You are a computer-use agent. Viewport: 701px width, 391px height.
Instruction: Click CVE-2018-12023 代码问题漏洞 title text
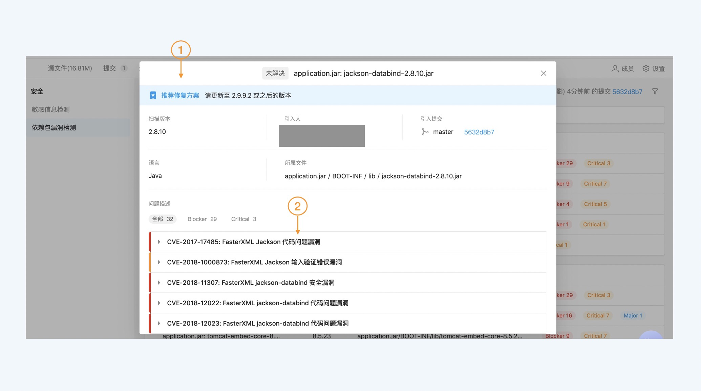tap(258, 323)
